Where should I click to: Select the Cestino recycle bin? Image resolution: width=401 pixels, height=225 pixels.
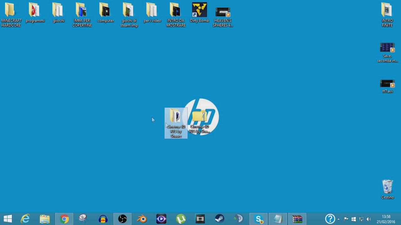point(387,189)
